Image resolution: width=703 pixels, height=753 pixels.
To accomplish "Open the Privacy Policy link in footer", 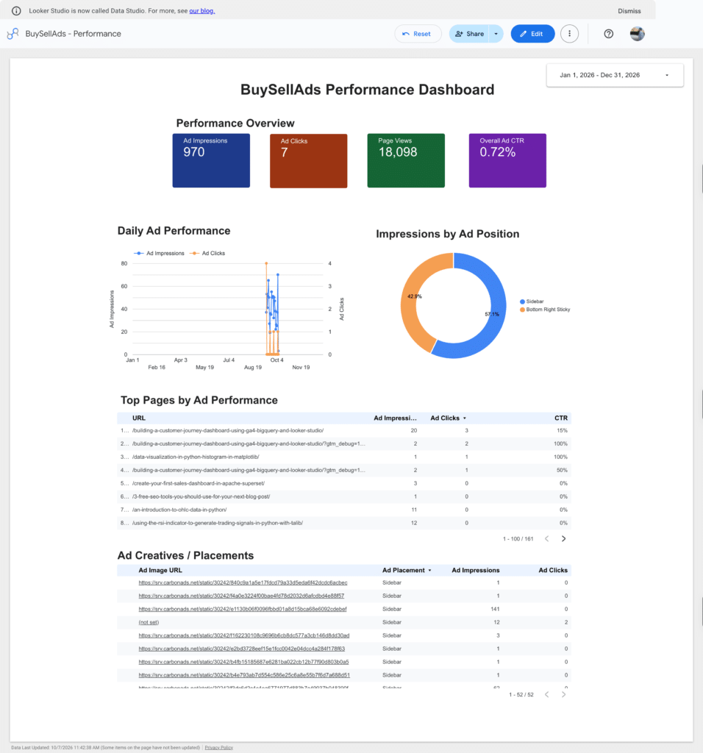I will pyautogui.click(x=219, y=747).
